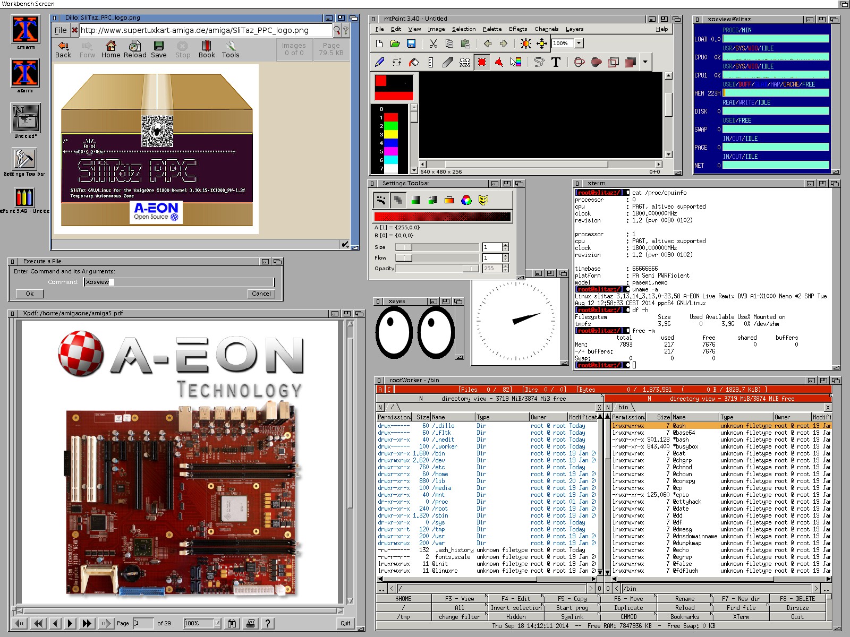Viewport: 850px width, 637px height.
Task: Click the four-arrow Pan window icon in mtPaint
Action: (542, 44)
